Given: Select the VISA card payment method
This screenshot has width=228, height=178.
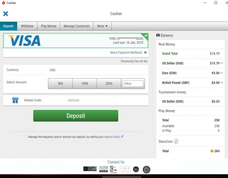Looking at the screenshot, I should (76, 41).
